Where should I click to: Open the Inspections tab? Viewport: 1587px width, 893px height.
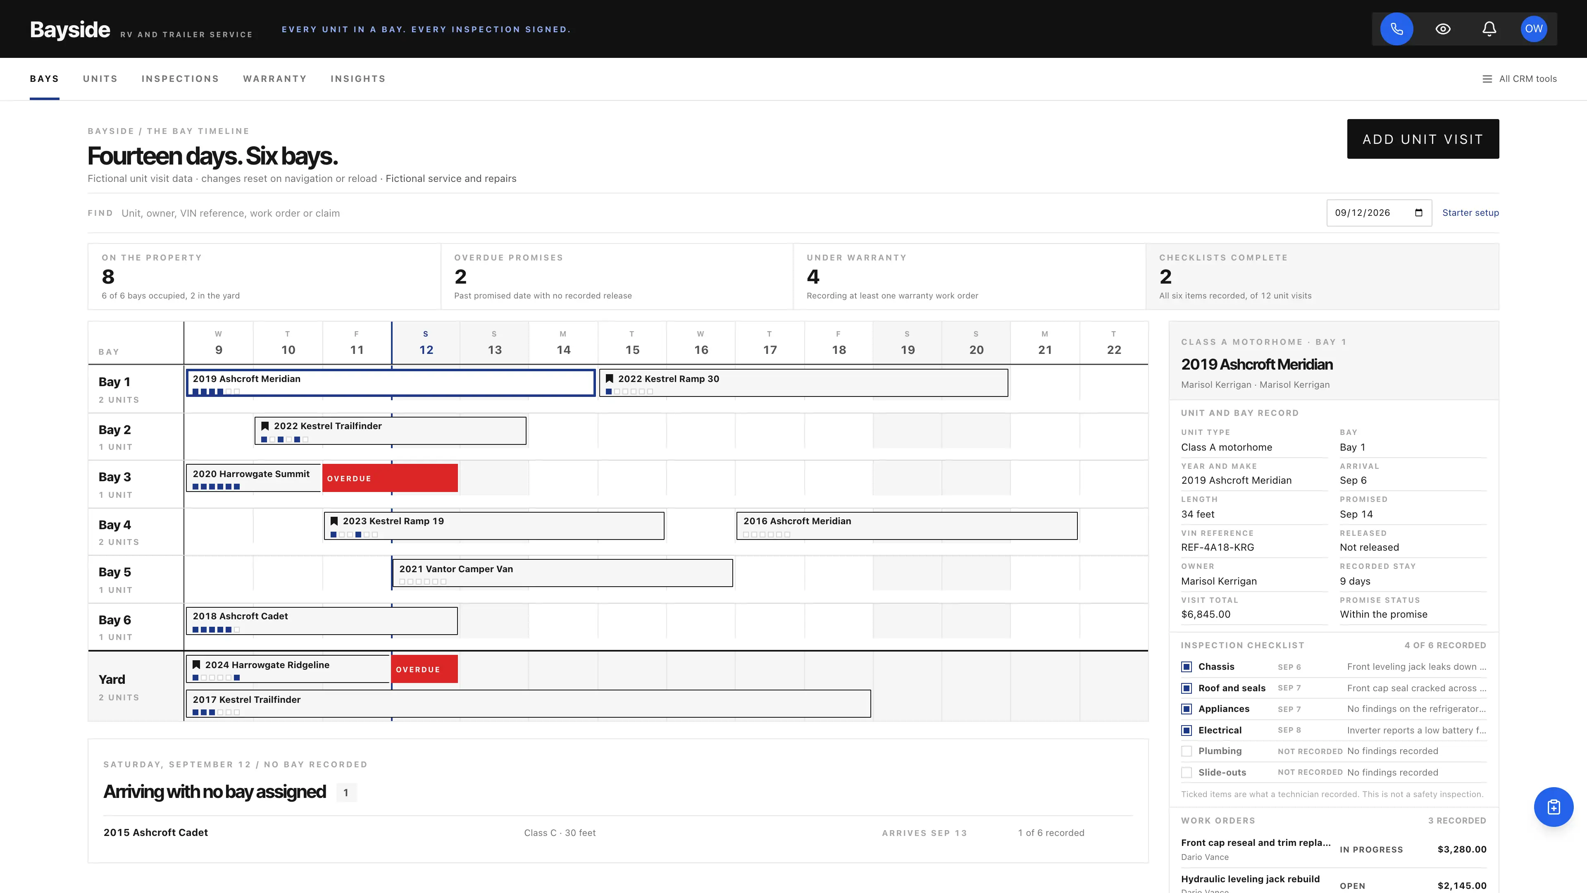pos(181,79)
